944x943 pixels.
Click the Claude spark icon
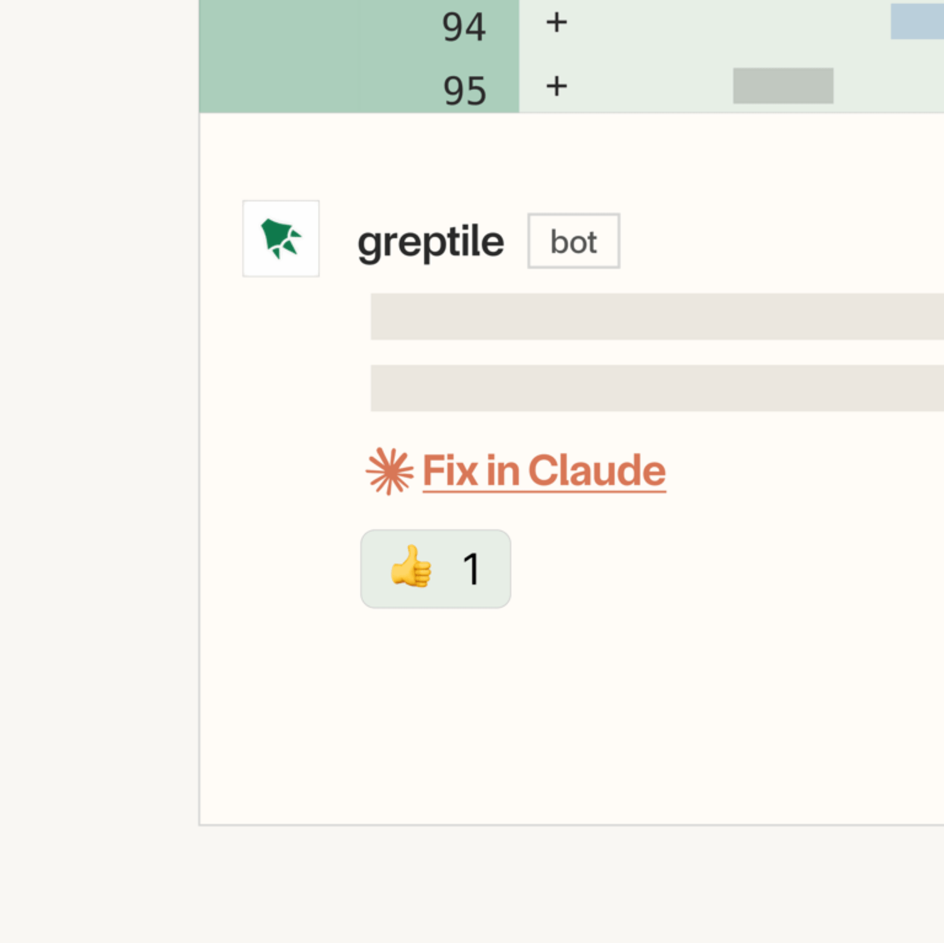pyautogui.click(x=391, y=471)
